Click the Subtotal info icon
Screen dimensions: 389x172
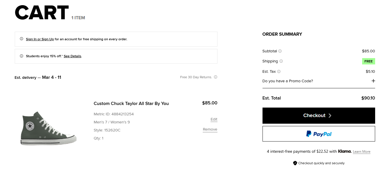(280, 51)
